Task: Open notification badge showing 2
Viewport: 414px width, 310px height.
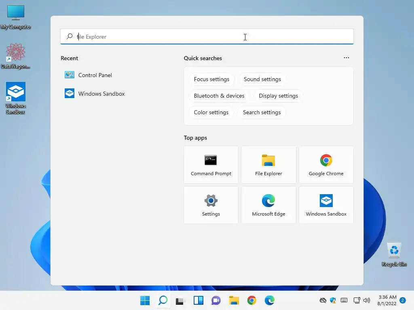Action: tap(403, 300)
